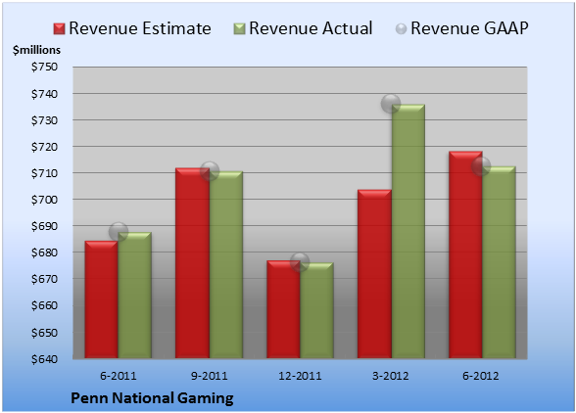This screenshot has width=576, height=413.
Task: Select the green actual bar for 9-2011
Action: [x=226, y=264]
